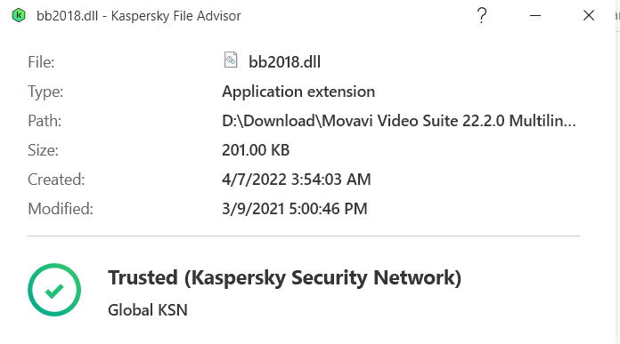Click the truncated D:\Download\Movavi path value

(x=398, y=121)
